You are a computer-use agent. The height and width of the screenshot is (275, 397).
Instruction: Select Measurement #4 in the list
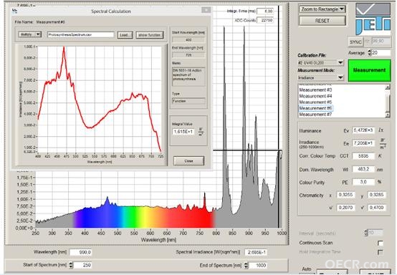tap(315, 96)
